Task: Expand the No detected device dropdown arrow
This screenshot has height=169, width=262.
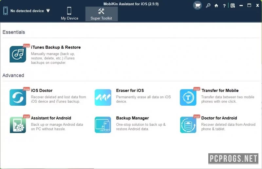Action: tap(48, 11)
